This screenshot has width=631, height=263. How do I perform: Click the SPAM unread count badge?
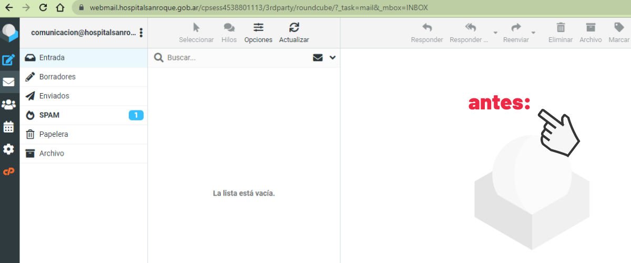pos(136,115)
